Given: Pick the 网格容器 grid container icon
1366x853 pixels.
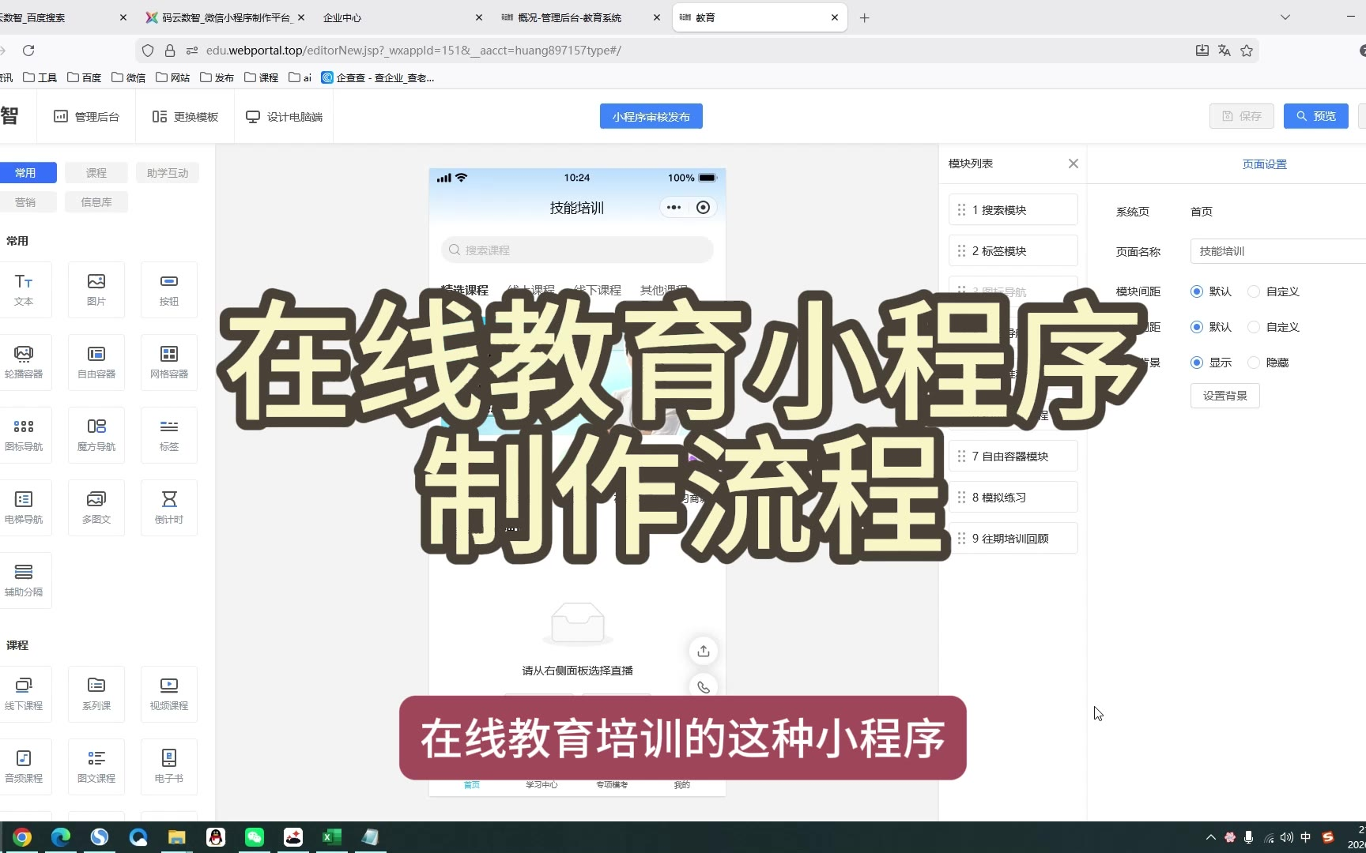Looking at the screenshot, I should 169,362.
